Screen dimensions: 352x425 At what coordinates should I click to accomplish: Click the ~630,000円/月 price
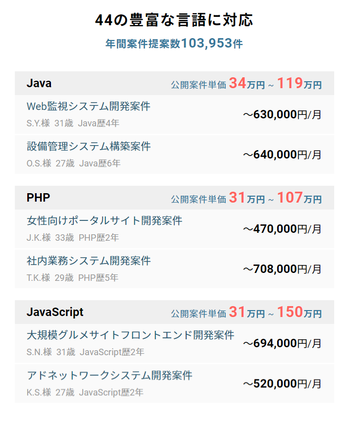point(282,114)
